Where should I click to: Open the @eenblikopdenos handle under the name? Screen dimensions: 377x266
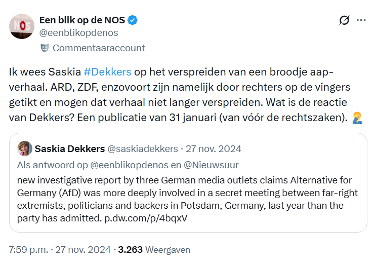[78, 33]
